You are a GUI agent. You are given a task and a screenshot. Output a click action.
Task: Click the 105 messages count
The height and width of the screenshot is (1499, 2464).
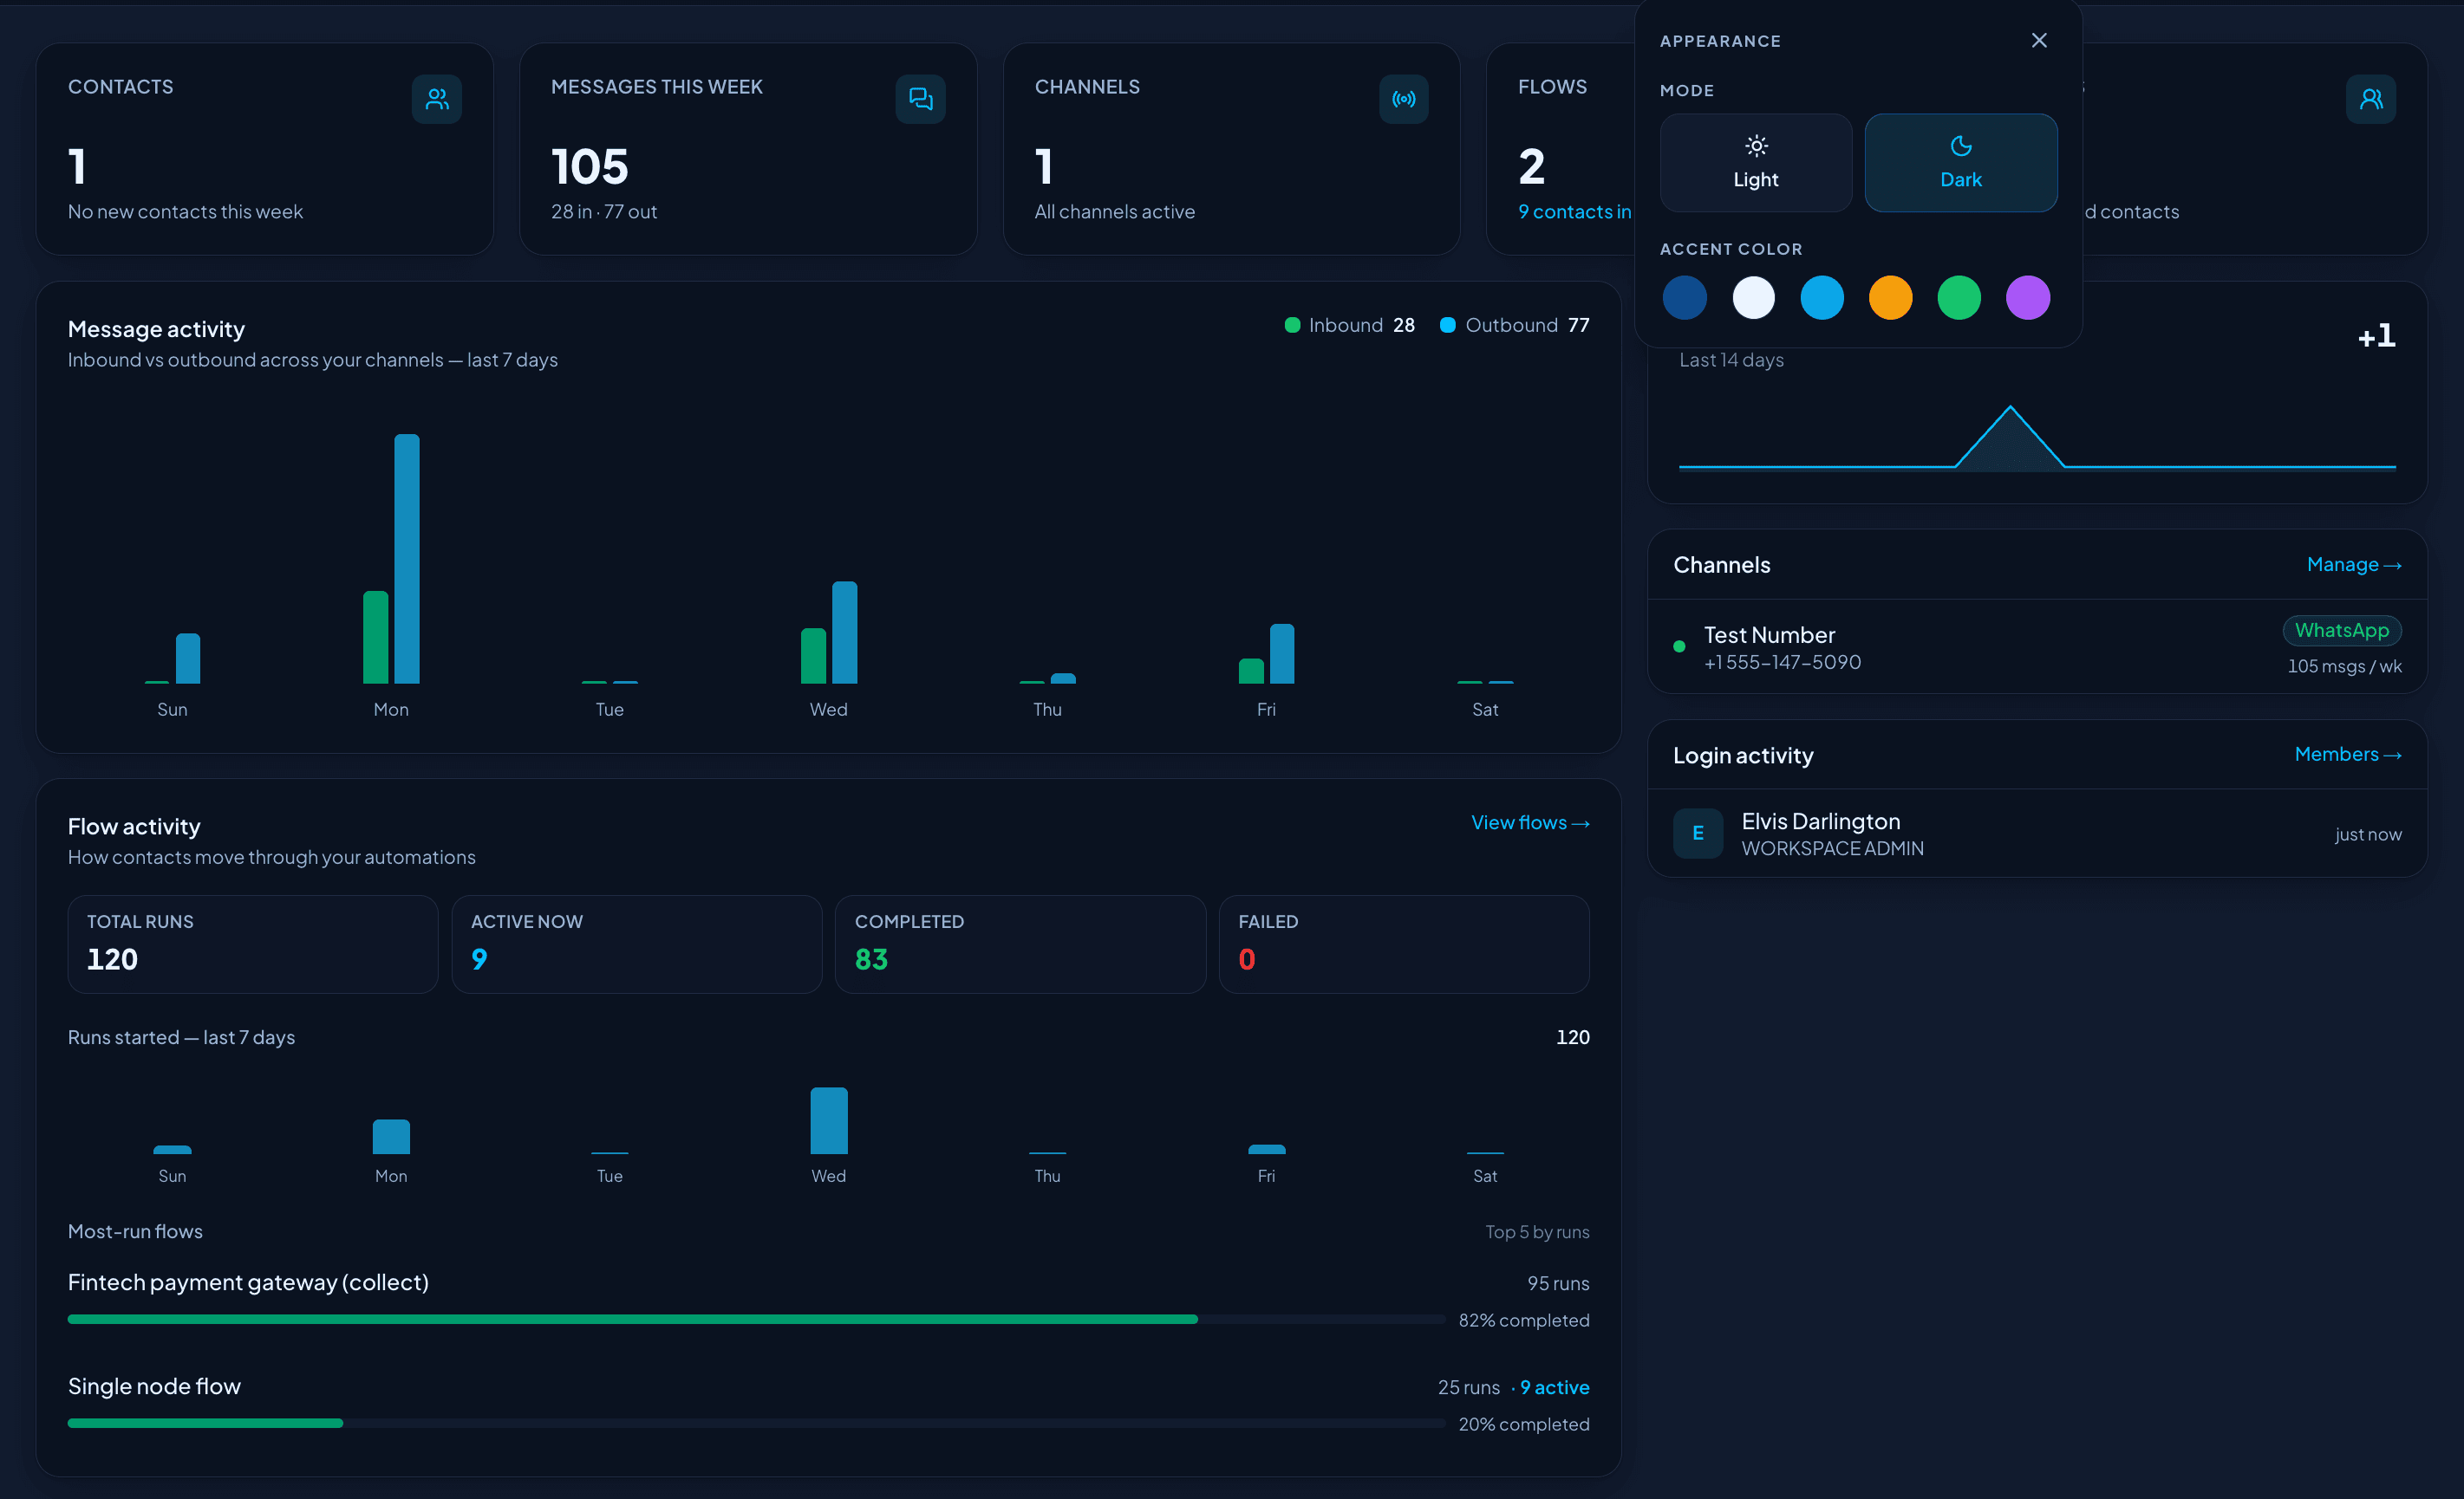point(590,165)
